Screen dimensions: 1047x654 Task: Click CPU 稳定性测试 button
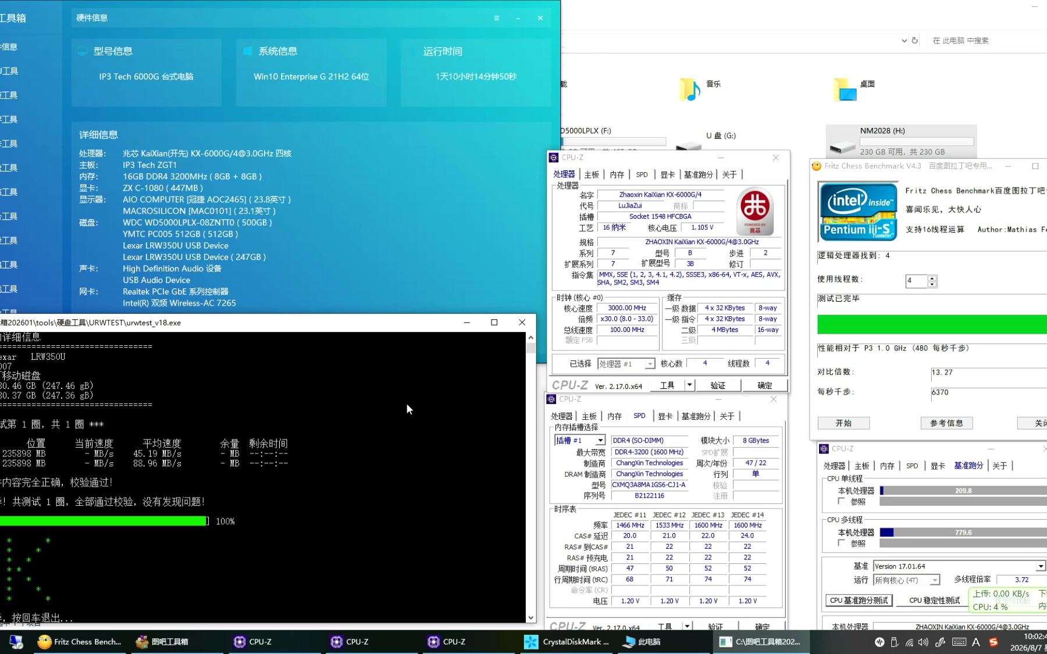coord(934,601)
